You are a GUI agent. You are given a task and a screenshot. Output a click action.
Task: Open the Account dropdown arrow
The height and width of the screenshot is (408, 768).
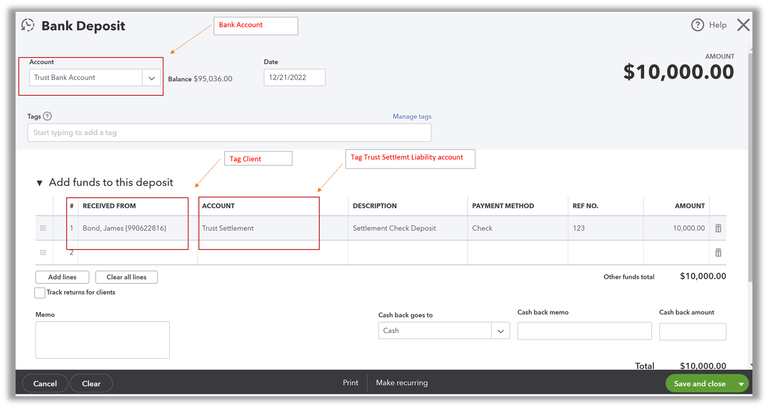click(x=152, y=78)
